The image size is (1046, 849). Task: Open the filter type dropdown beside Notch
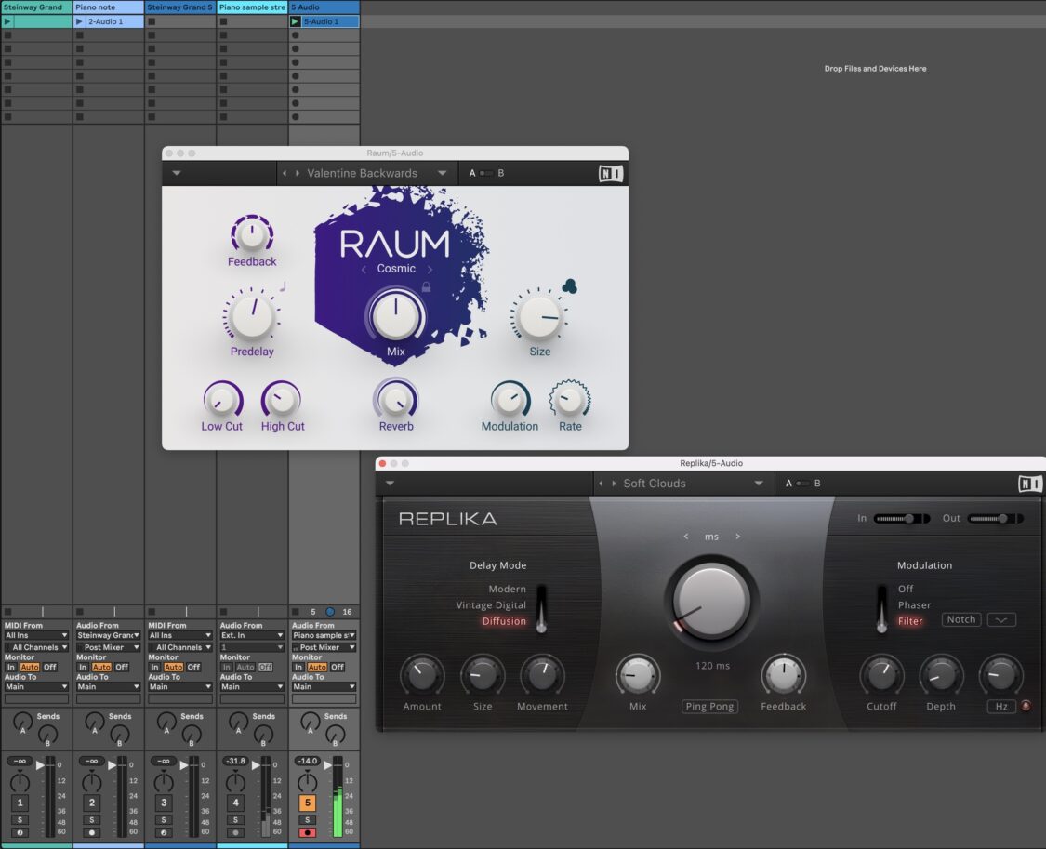click(x=1001, y=619)
